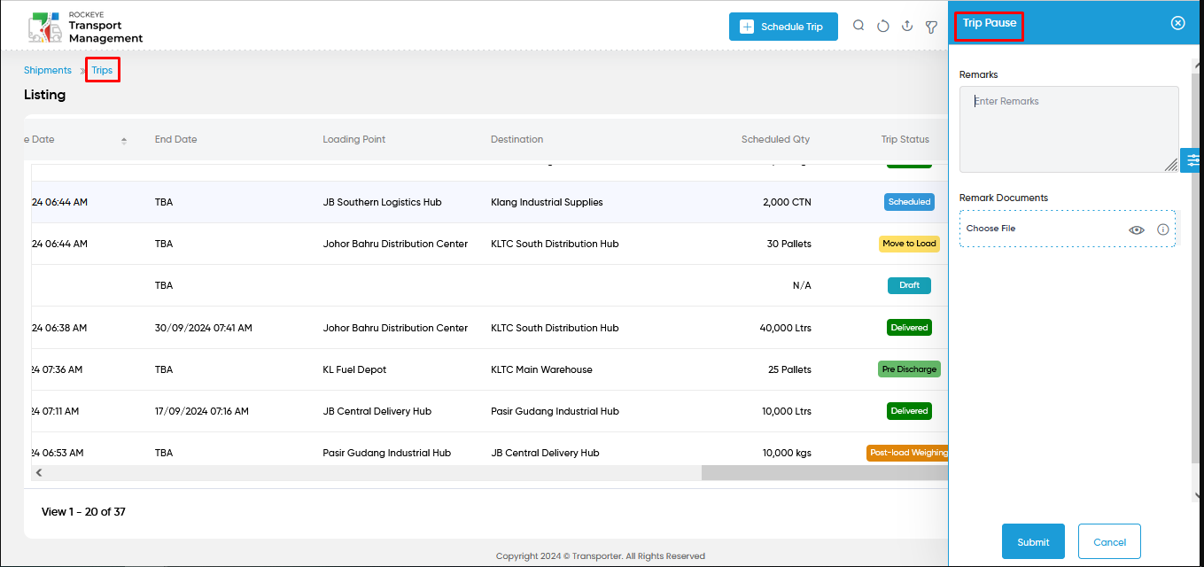Click Delivered badge in 10,000 Ltrs row

pyautogui.click(x=910, y=411)
